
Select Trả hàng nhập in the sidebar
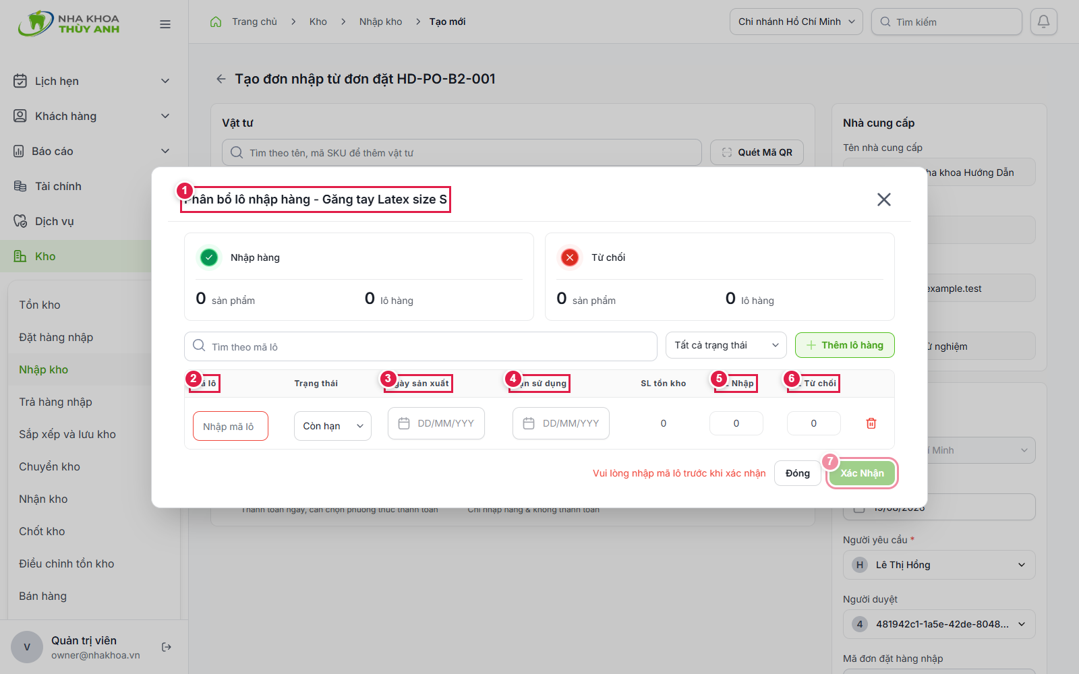(x=55, y=402)
